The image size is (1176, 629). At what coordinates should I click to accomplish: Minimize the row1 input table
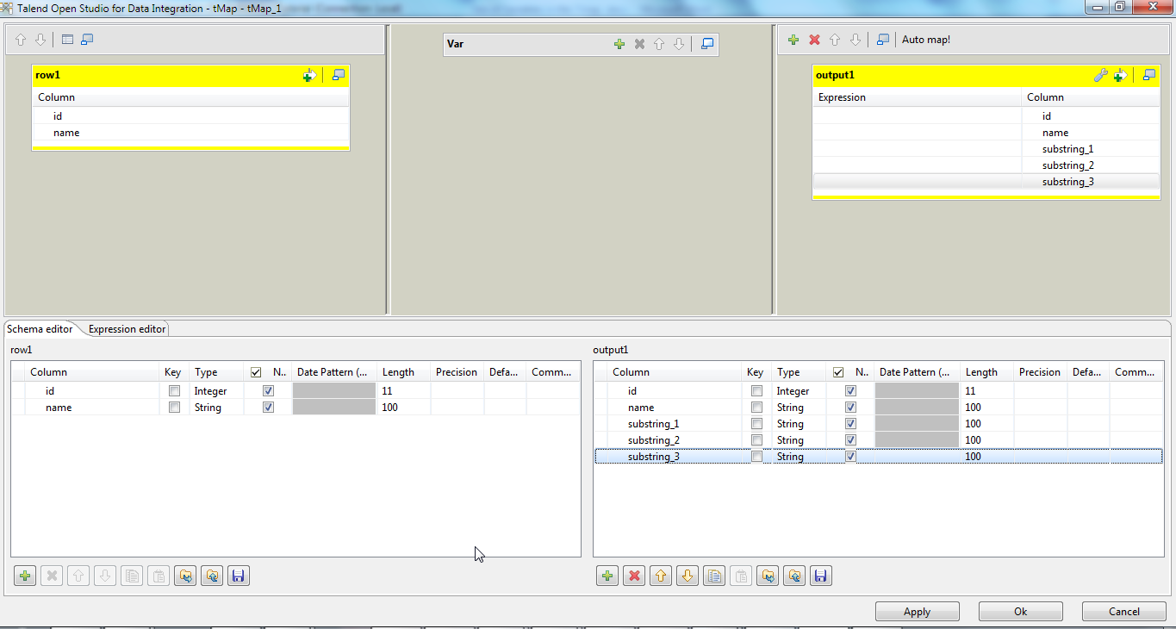point(339,76)
